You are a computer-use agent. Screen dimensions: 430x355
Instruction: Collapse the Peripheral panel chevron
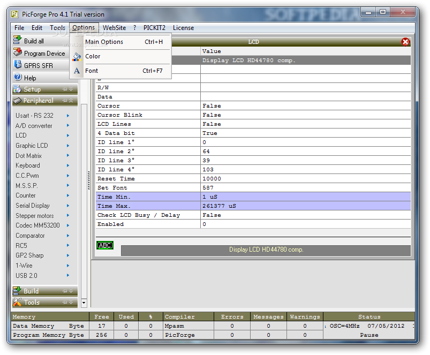click(x=71, y=101)
